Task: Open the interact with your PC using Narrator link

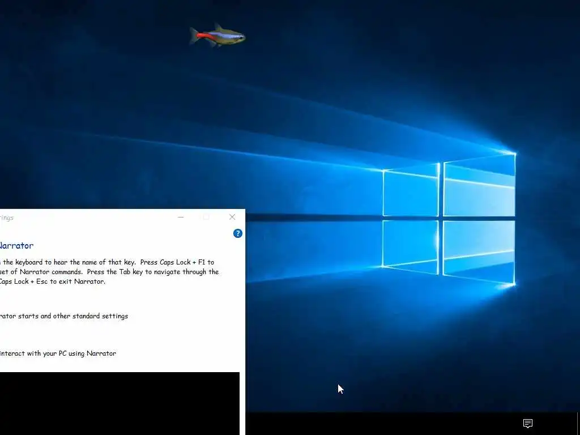Action: point(58,353)
